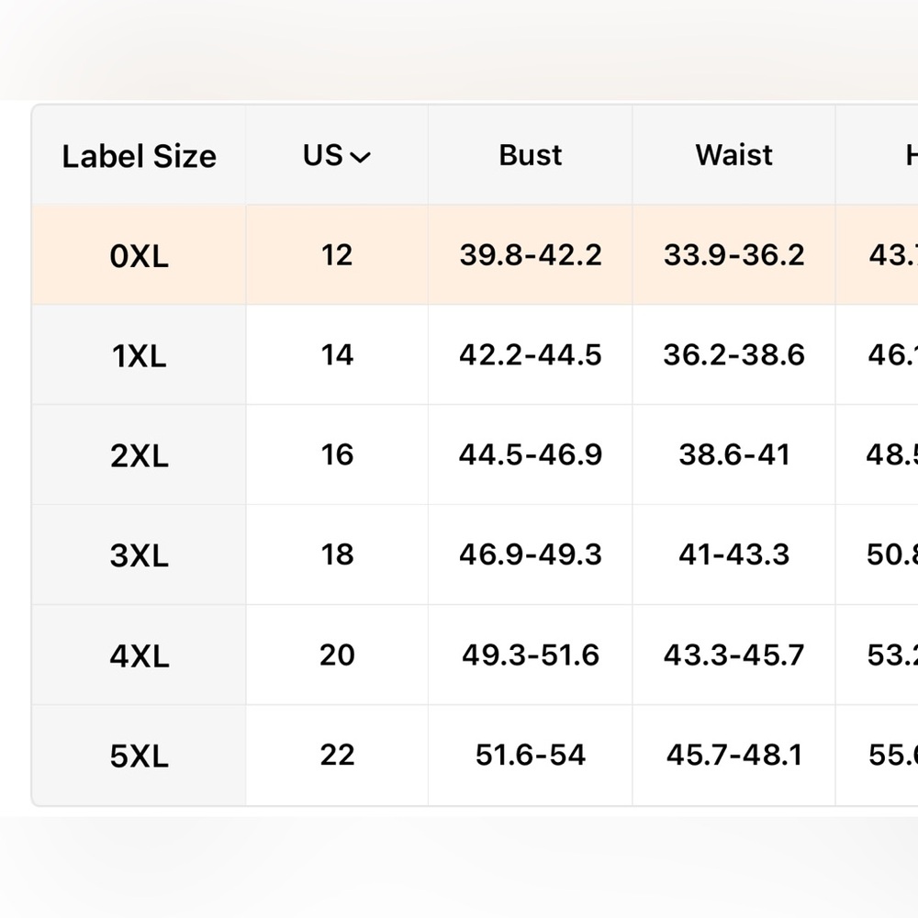This screenshot has height=918, width=918.
Task: Select the 1XL label size cell
Action: [140, 355]
